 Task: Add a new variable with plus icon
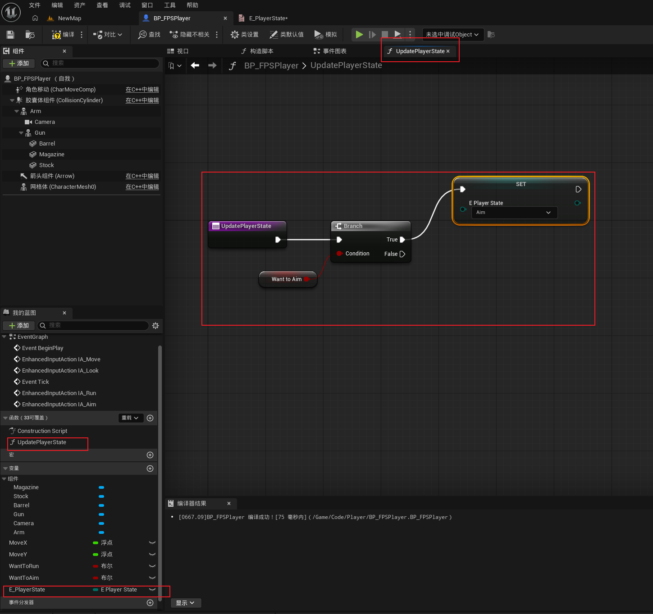coord(151,468)
